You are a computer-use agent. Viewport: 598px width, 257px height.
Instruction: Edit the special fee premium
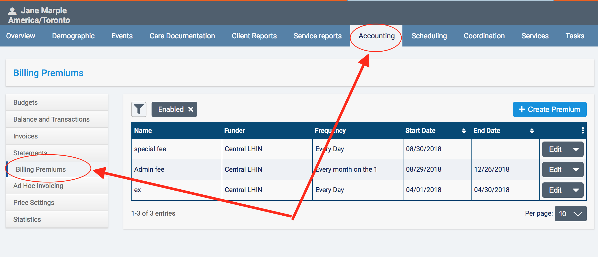(555, 149)
